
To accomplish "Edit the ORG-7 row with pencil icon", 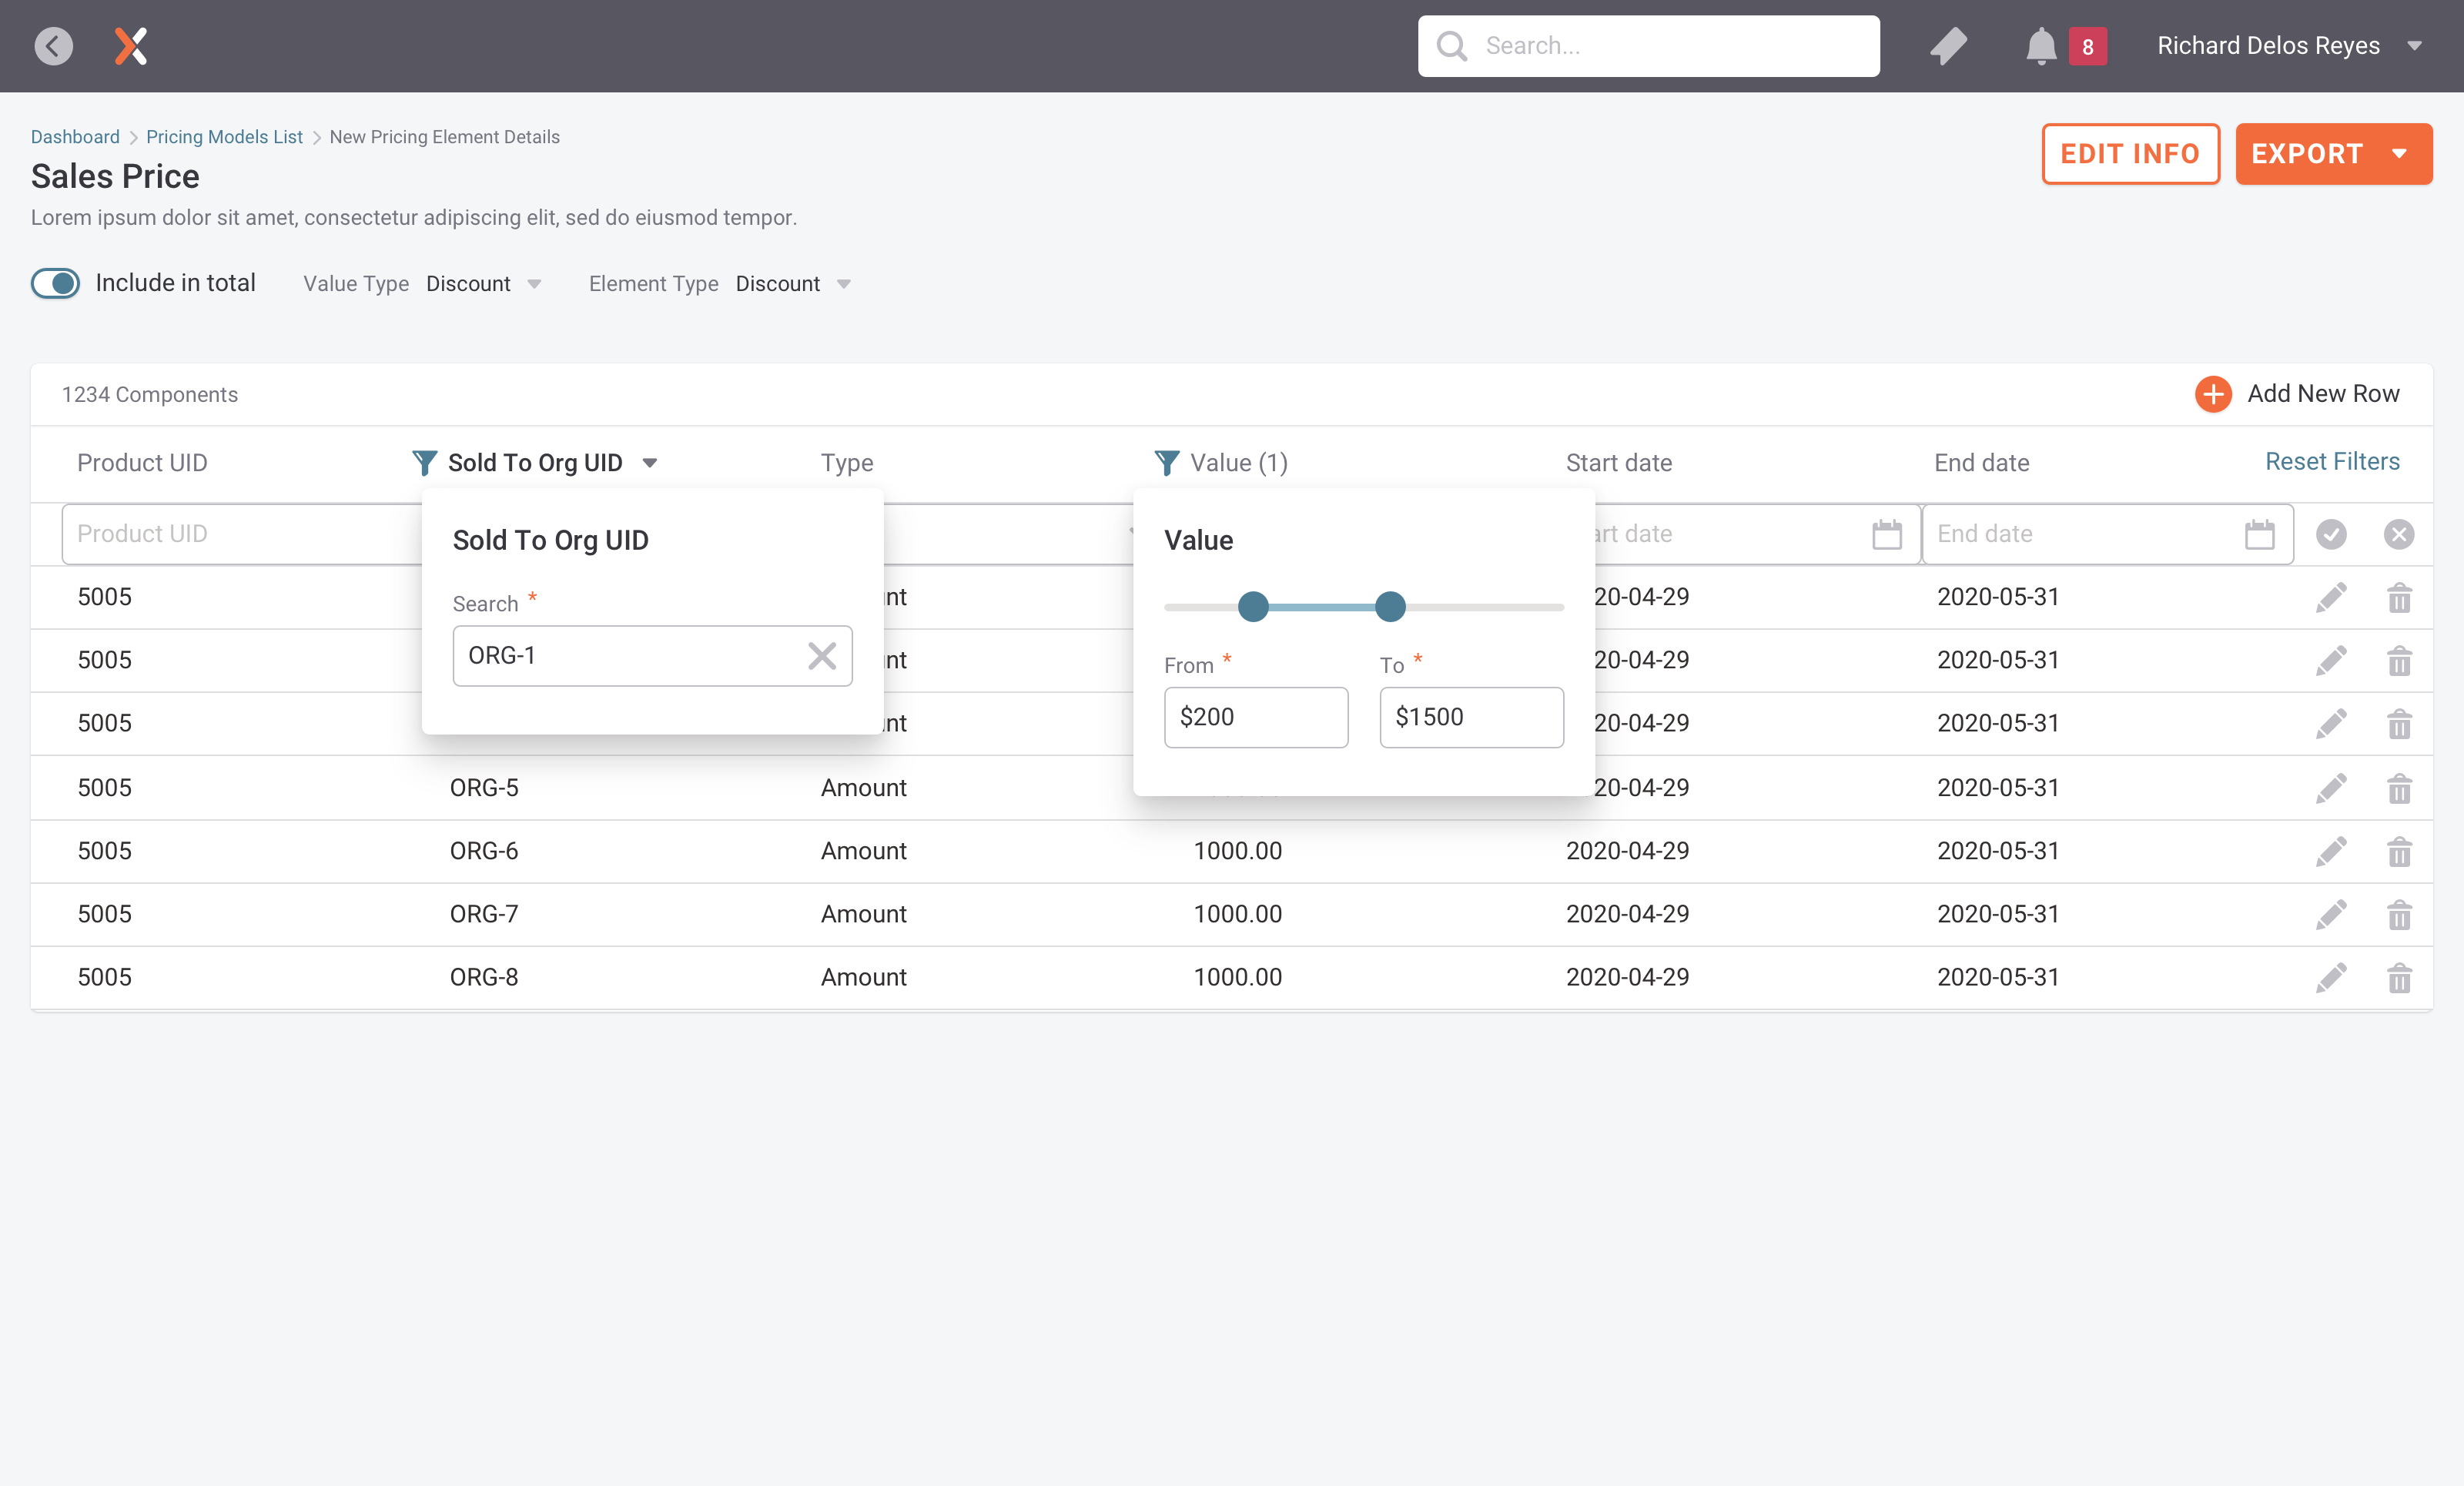I will click(2331, 914).
